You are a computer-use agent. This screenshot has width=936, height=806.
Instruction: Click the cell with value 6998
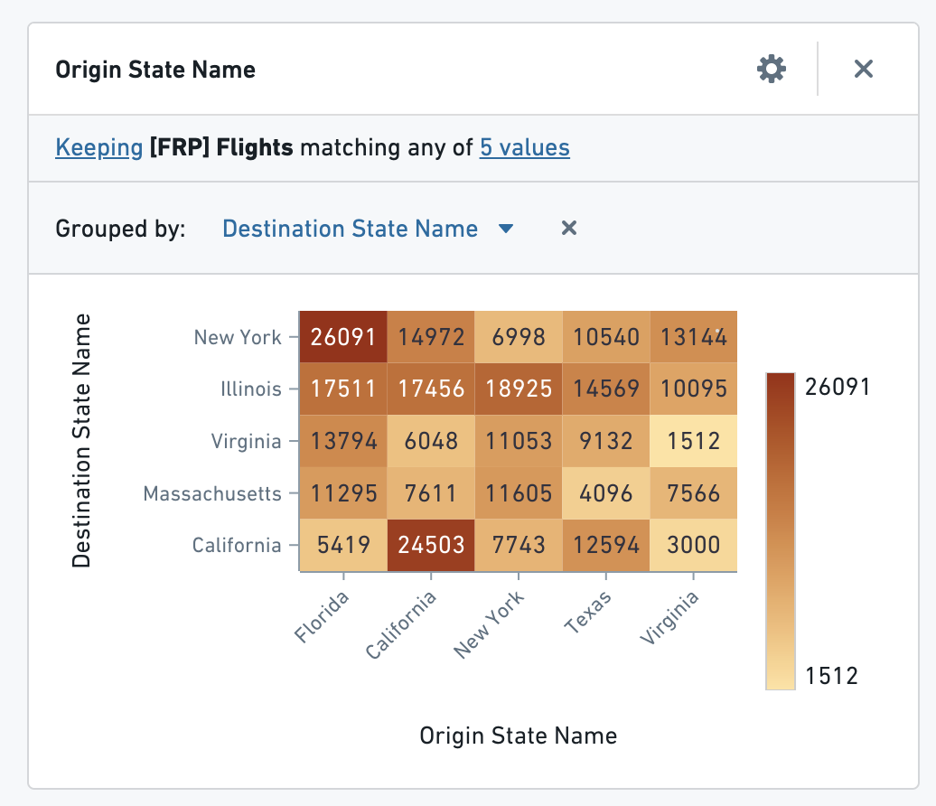point(519,337)
